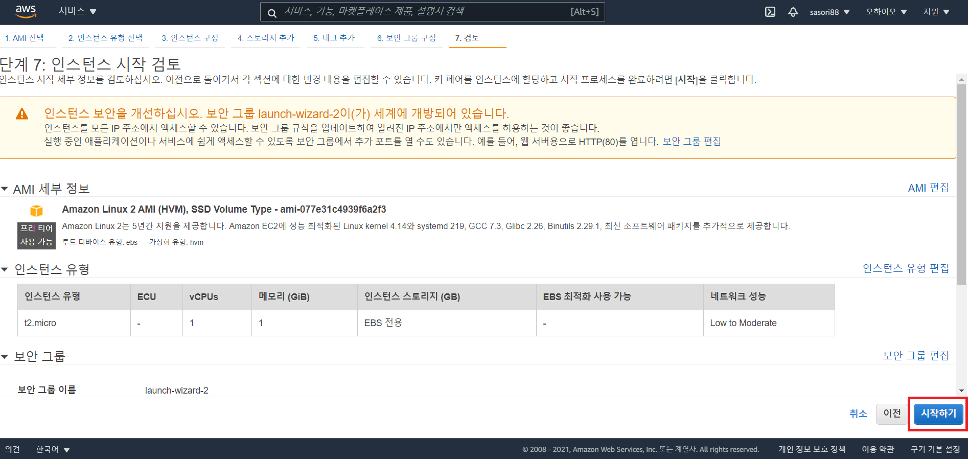Click the 의견 feedback link in footer

tap(12, 449)
